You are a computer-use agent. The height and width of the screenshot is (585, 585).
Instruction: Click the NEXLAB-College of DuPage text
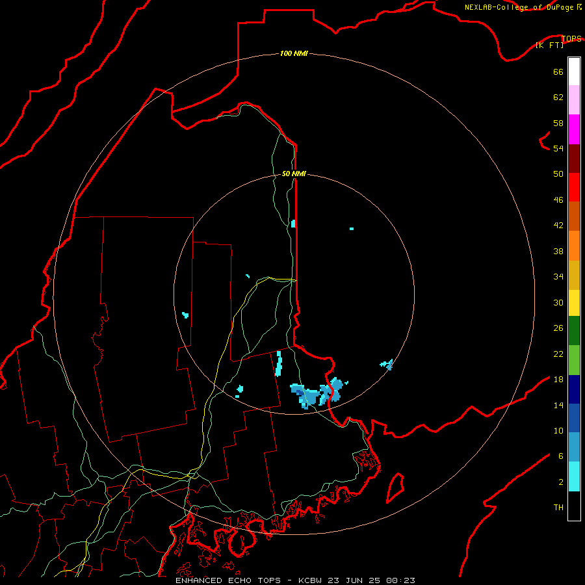coord(519,7)
